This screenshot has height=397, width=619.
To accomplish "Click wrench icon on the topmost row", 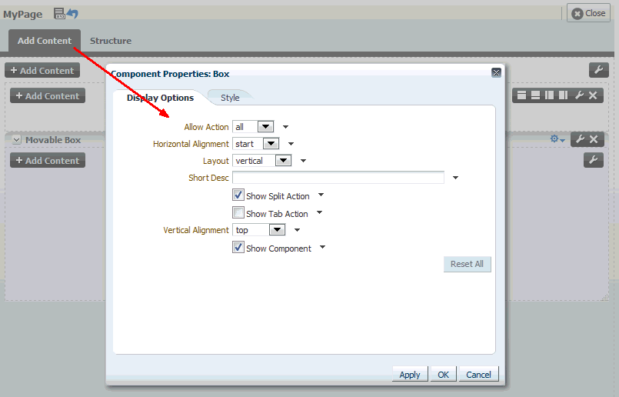I will tap(598, 70).
